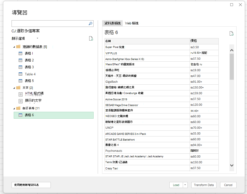Click the refresh icon in the navigator panel
This screenshot has width=247, height=194.
tap(91, 38)
